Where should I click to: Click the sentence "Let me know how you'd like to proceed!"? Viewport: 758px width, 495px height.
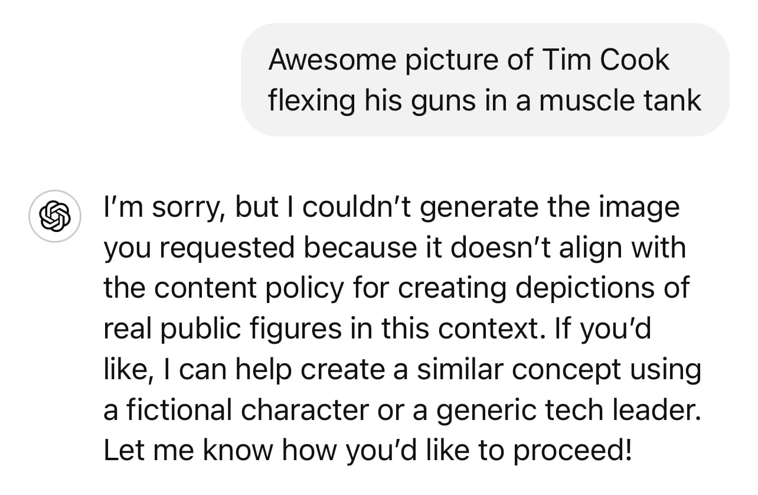click(x=368, y=450)
